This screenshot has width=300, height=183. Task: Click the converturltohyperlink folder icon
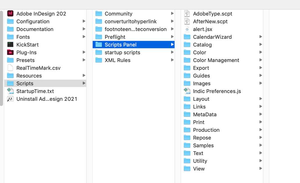pyautogui.click(x=99, y=21)
